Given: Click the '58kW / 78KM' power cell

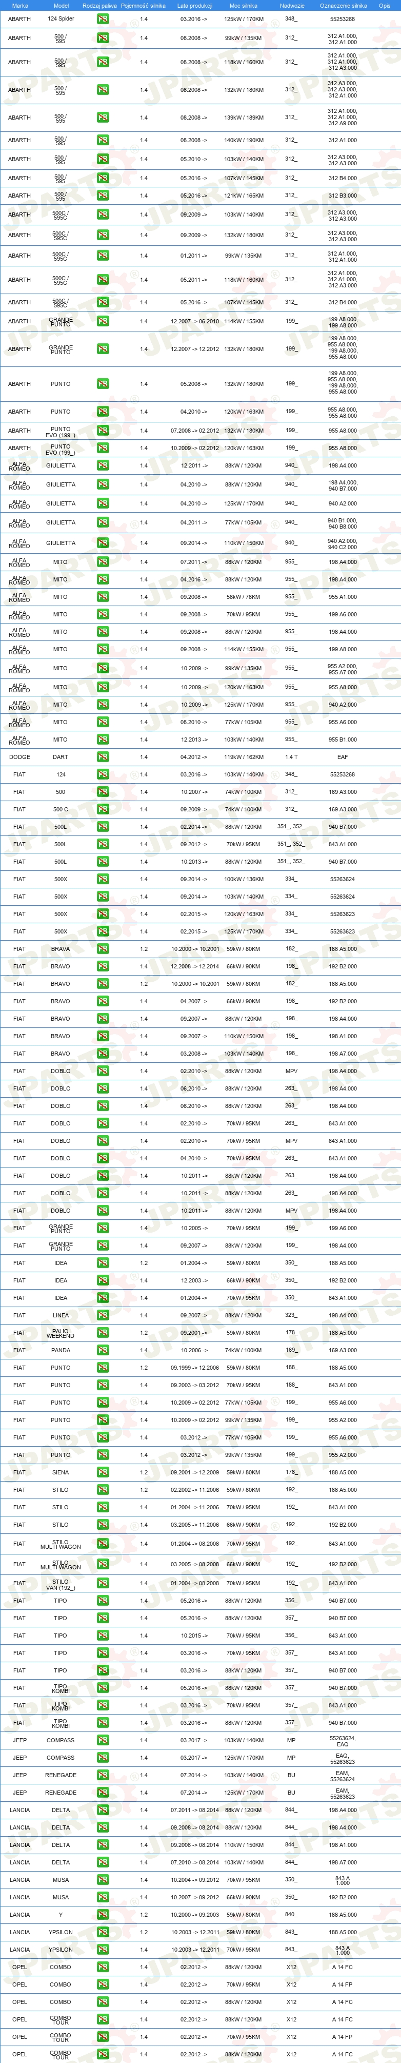Looking at the screenshot, I should tap(244, 597).
